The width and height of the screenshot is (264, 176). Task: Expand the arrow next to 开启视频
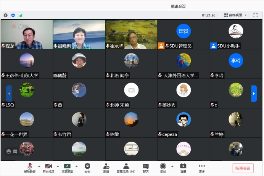[58, 166]
